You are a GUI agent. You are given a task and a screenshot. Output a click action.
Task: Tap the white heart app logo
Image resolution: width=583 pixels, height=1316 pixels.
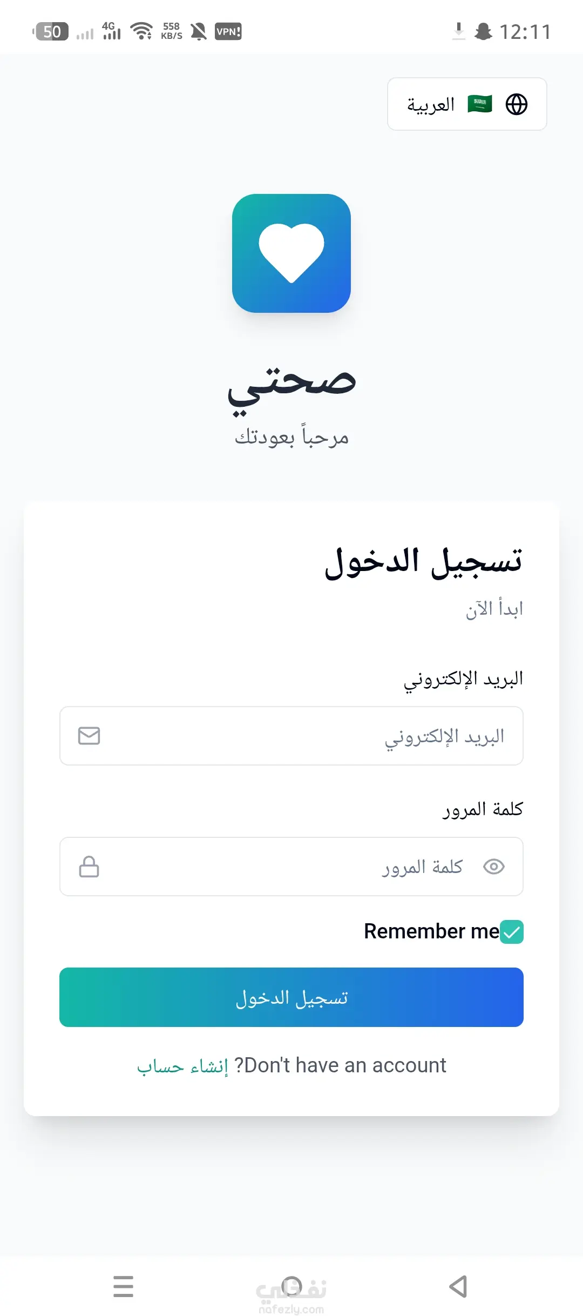(x=291, y=253)
